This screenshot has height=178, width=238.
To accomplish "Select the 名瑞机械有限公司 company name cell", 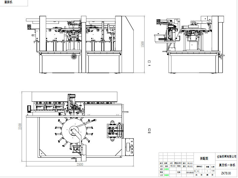I will click(x=227, y=156).
